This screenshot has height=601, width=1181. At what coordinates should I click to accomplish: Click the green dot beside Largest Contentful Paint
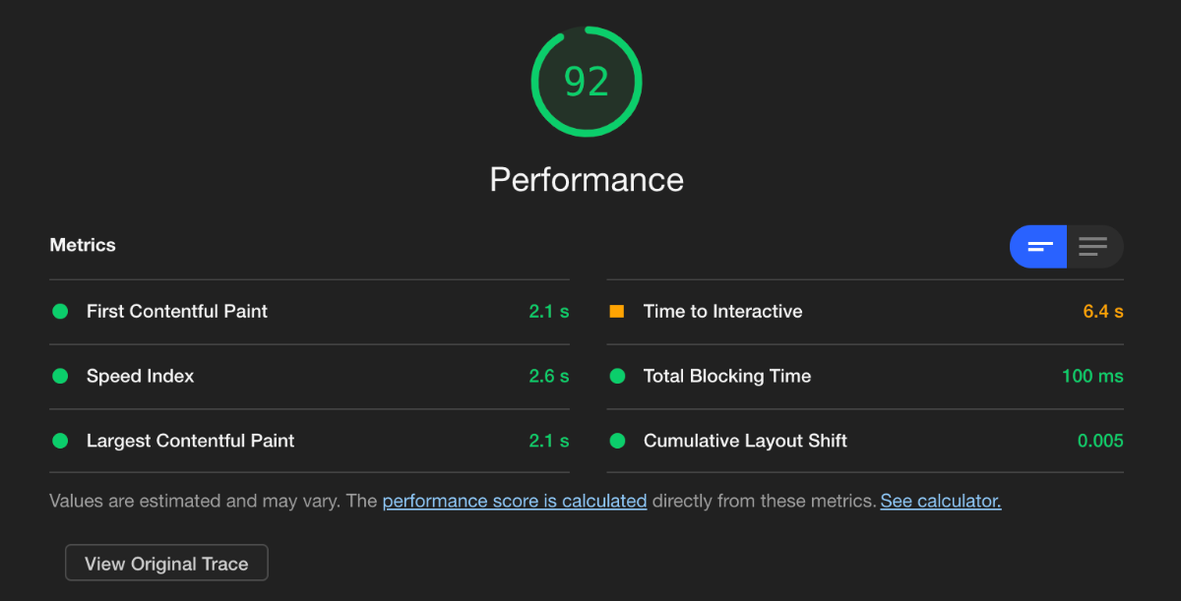(60, 442)
